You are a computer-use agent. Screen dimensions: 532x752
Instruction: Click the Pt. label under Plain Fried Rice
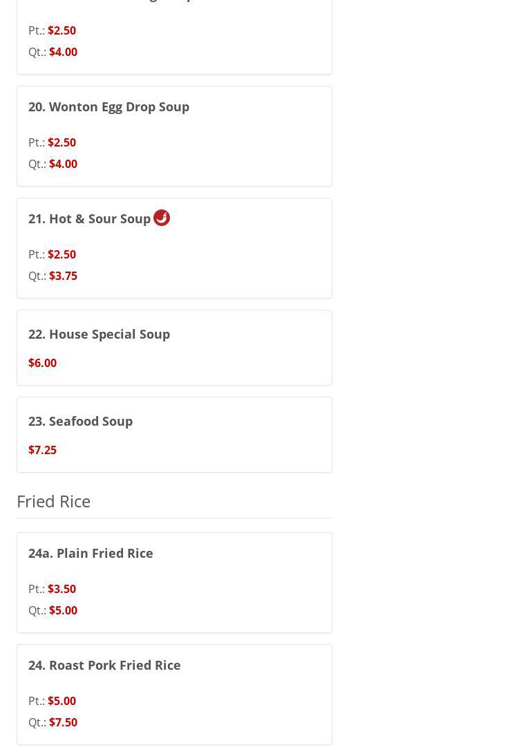click(x=37, y=589)
